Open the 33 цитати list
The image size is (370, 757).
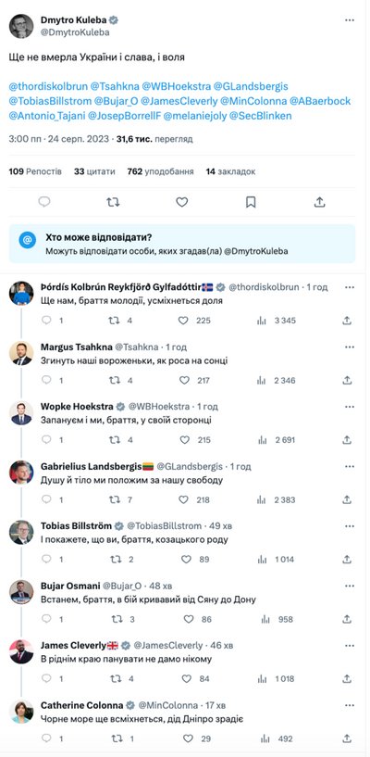94,171
